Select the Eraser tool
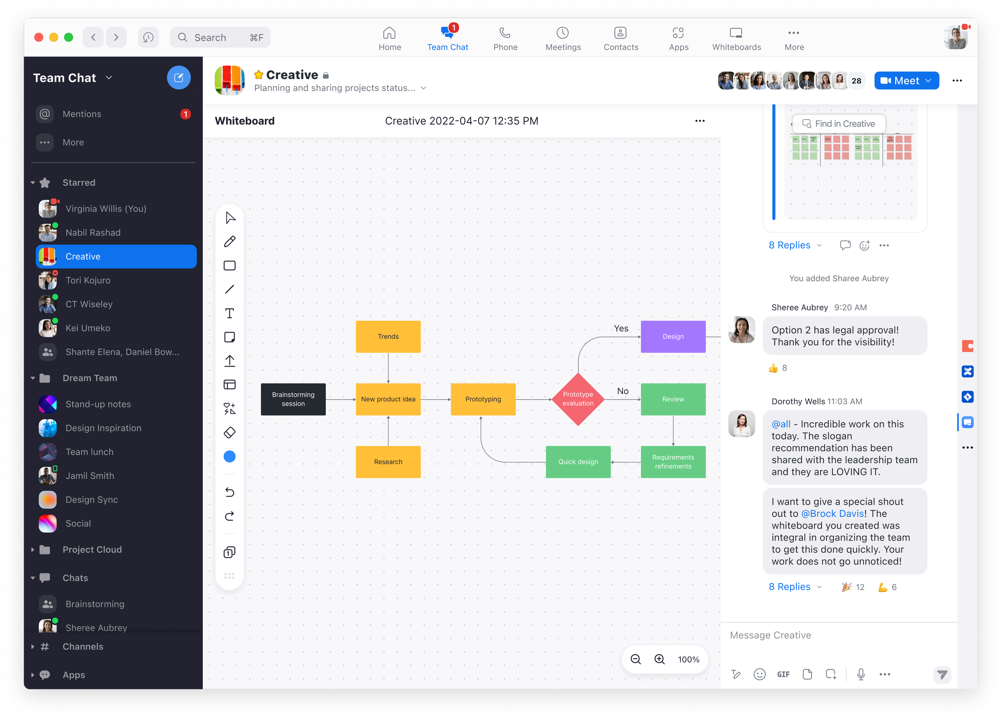Screen dimensions: 1002x719 click(x=229, y=433)
